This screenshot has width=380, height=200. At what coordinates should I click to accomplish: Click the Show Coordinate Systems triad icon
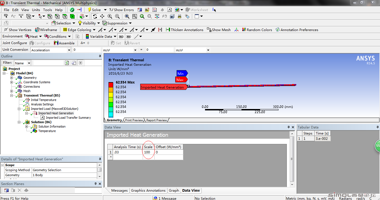236,30
